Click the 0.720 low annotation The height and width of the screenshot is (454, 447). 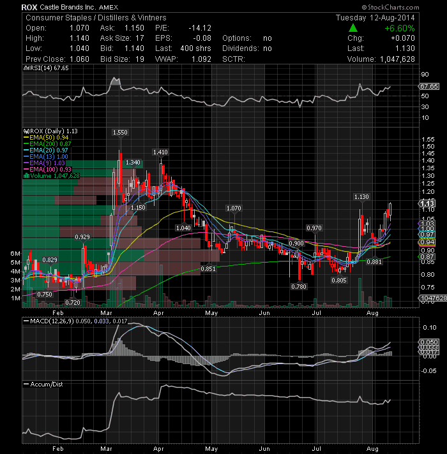[72, 303]
